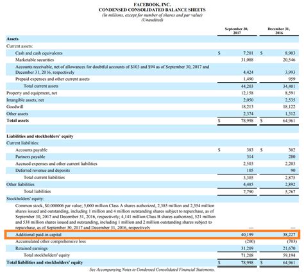304x272 pixels.
Task: Click the 'Current liabilities:' label
Action: coord(22,143)
